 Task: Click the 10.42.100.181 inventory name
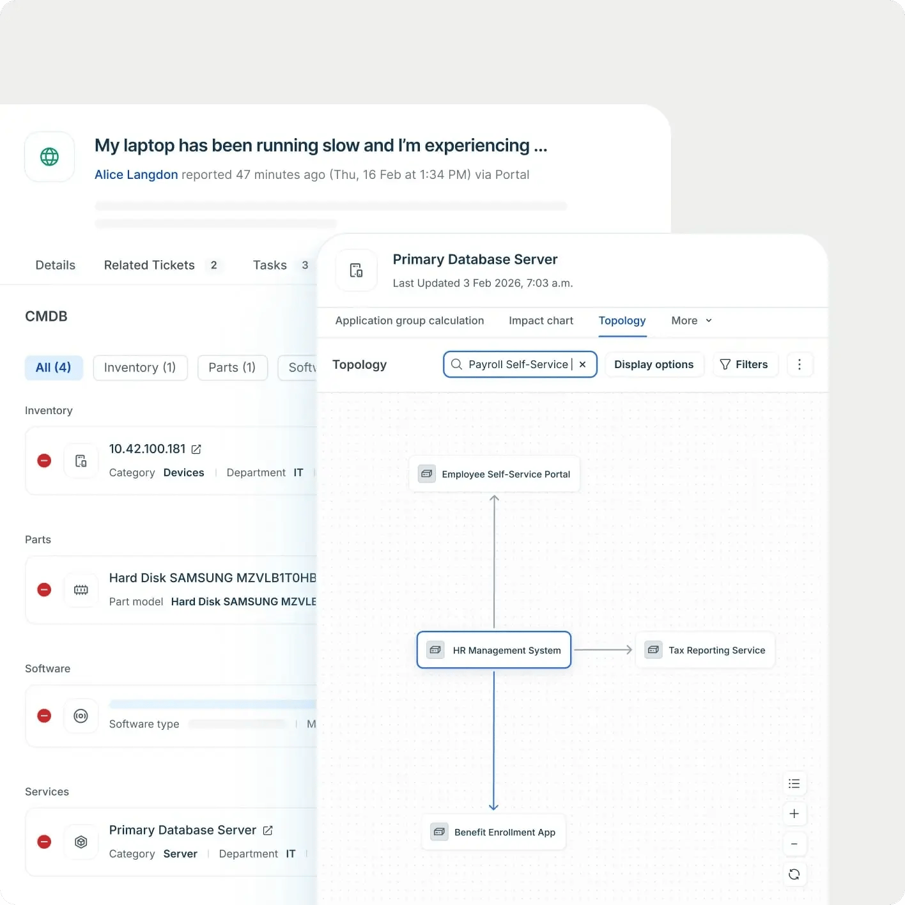147,449
